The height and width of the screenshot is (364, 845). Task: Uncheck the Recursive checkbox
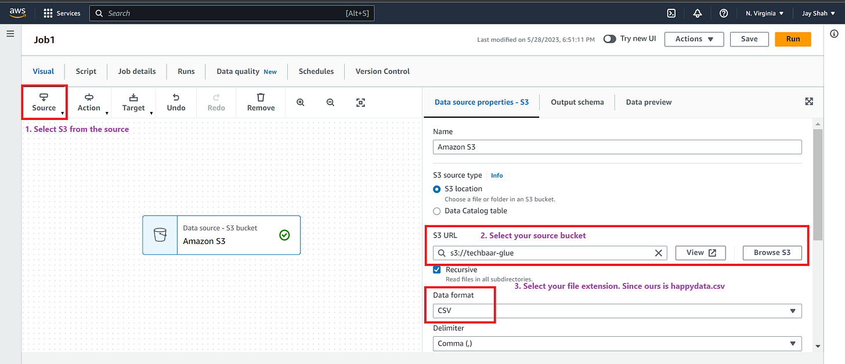tap(437, 270)
